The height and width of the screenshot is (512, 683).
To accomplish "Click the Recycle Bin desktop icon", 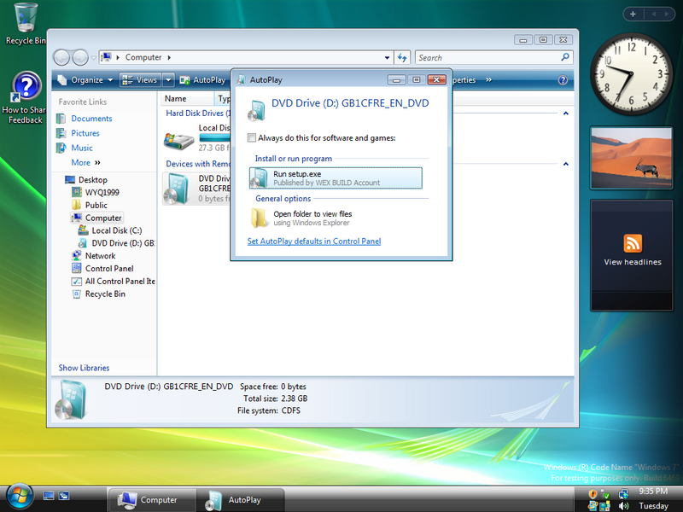I will [26, 19].
